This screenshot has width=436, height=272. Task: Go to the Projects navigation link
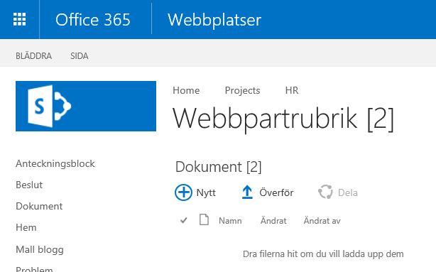[242, 90]
